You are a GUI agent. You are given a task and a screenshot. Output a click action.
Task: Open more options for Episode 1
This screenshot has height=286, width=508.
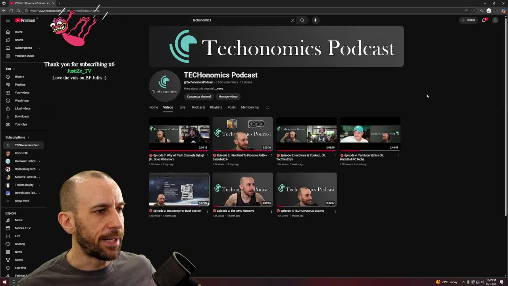(335, 211)
